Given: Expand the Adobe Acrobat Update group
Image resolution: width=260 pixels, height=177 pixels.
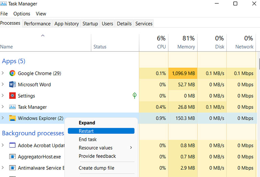Looking at the screenshot, I should pos(3,145).
